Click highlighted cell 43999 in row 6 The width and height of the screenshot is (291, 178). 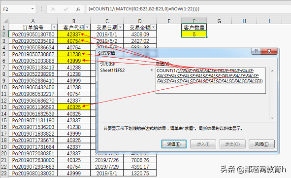74,61
